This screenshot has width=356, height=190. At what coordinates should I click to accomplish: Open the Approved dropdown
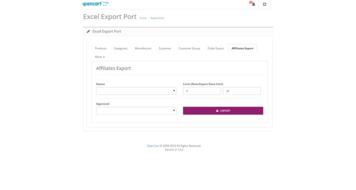tap(136, 110)
